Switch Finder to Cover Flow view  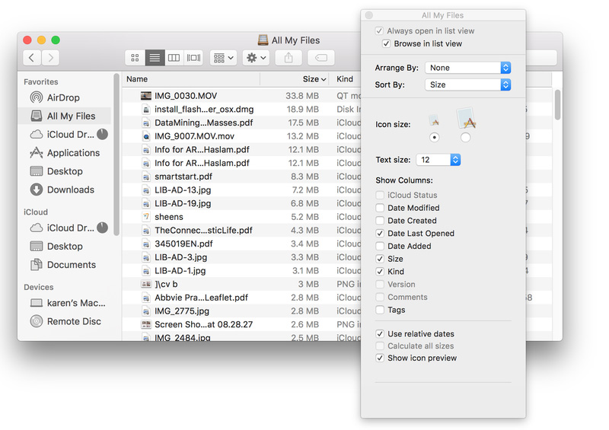pos(193,58)
